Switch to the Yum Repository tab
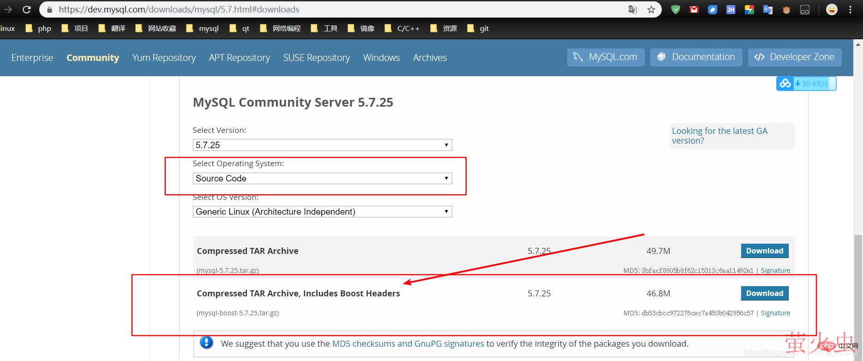863x361 pixels. pyautogui.click(x=164, y=58)
